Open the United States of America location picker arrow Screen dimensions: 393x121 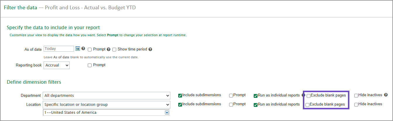click(x=167, y=113)
